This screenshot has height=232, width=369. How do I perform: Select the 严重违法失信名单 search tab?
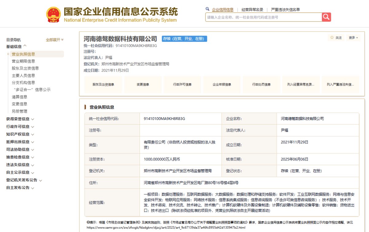pos(285,10)
